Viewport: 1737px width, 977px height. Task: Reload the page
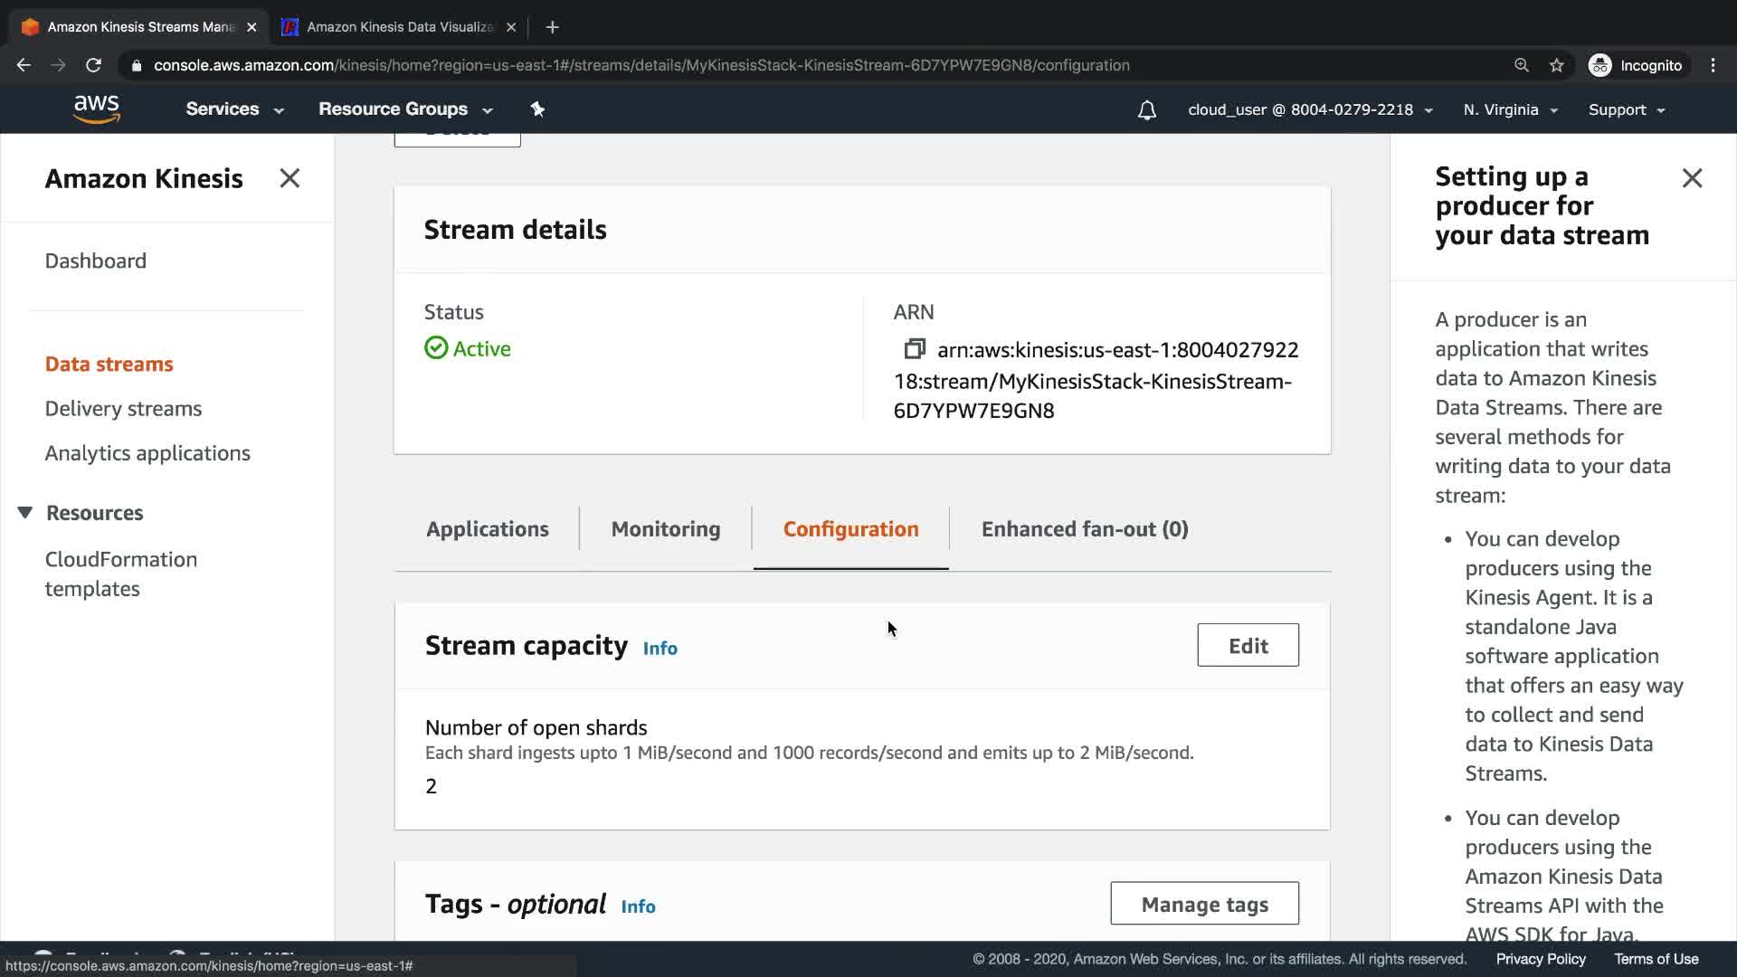coord(93,65)
